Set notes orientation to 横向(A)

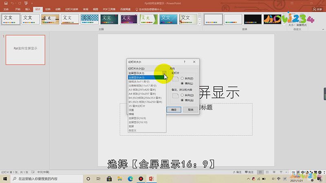[187, 100]
